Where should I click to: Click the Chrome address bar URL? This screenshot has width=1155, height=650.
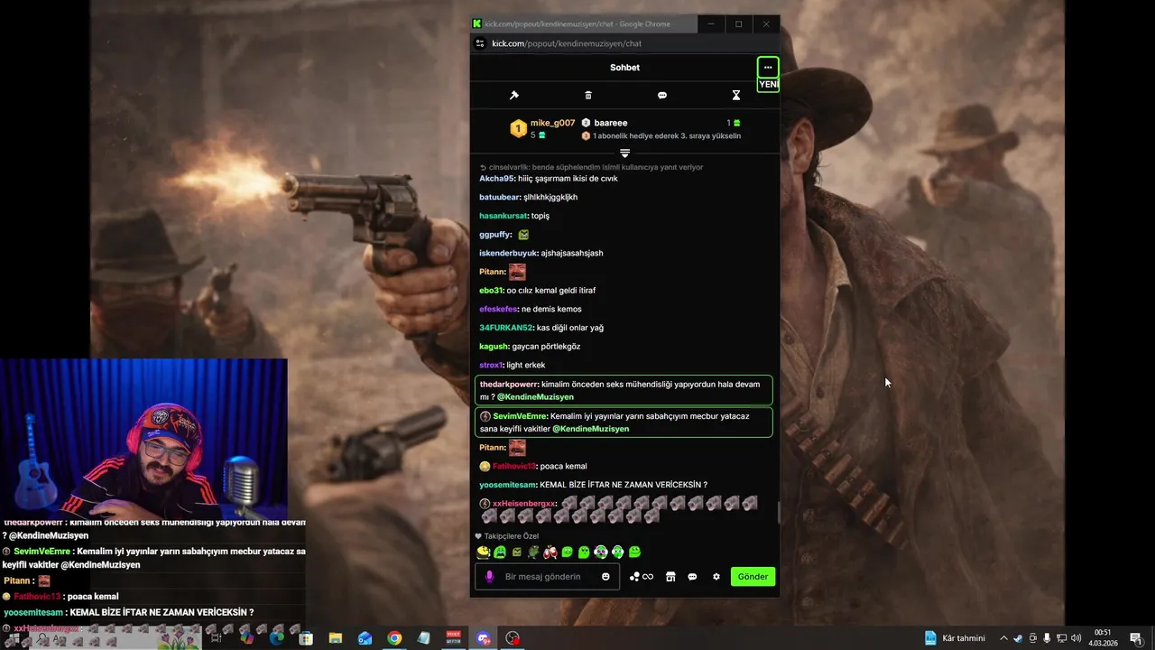(567, 43)
